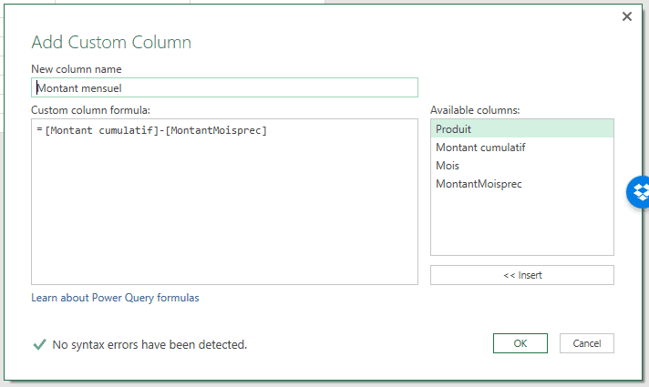This screenshot has height=387, width=649.
Task: Click the Add Custom Column dialog title
Action: pos(111,42)
